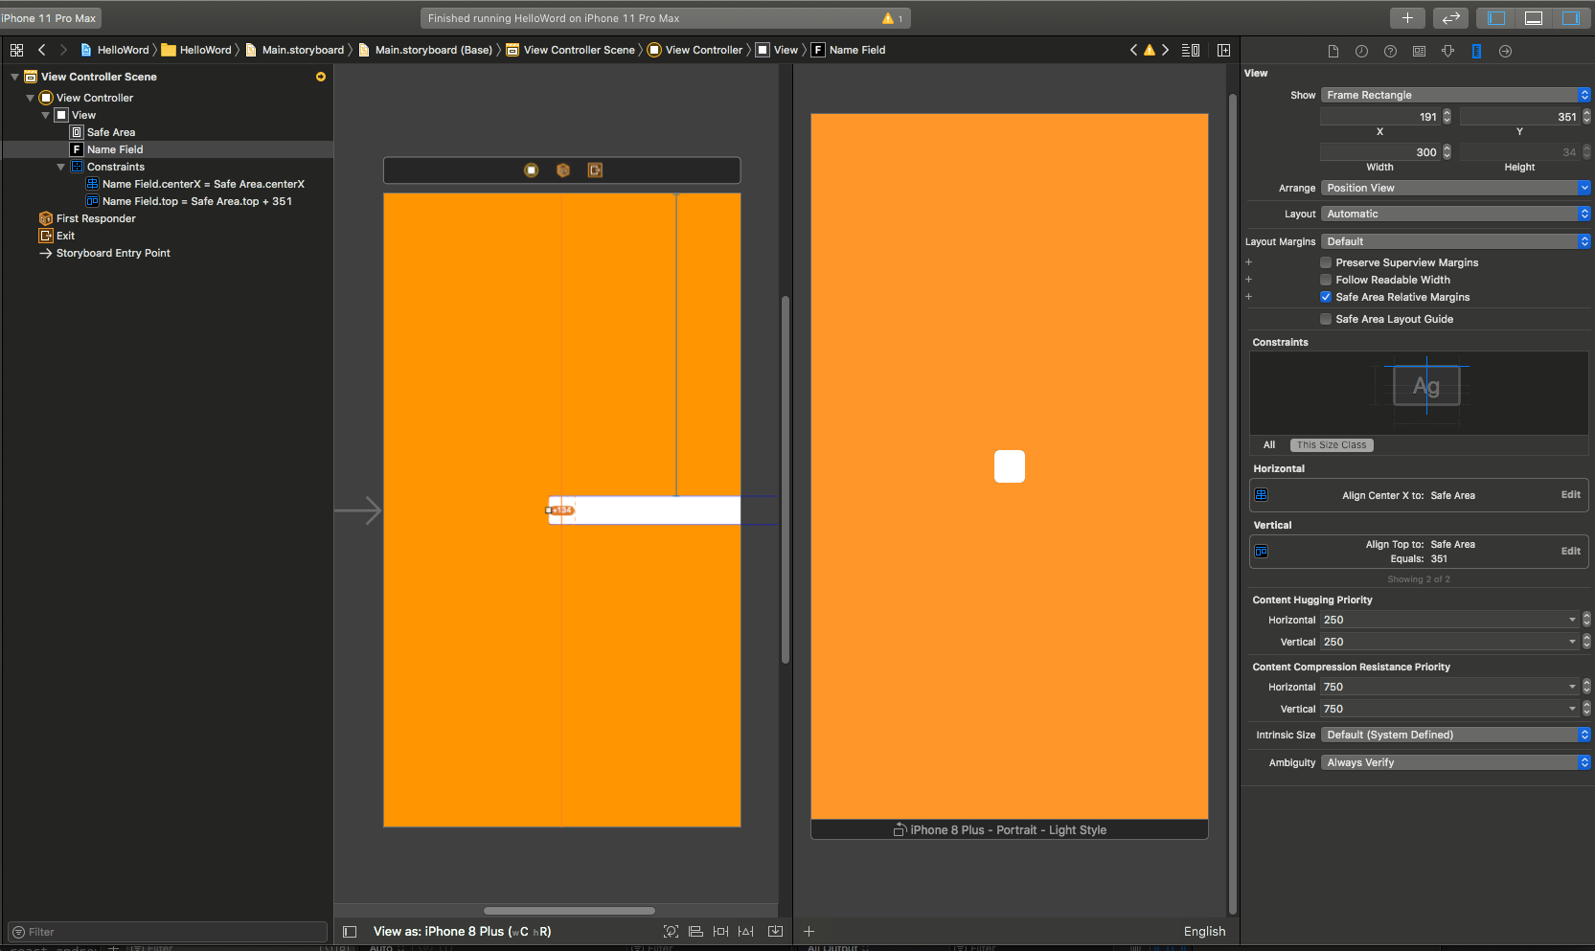
Task: Click the Update Frames button
Action: [671, 931]
